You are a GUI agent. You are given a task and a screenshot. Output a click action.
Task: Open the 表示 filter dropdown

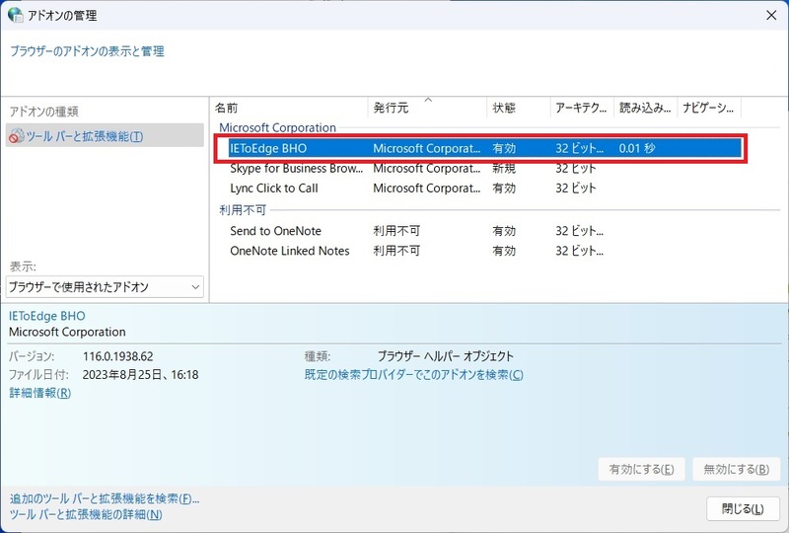pos(104,287)
